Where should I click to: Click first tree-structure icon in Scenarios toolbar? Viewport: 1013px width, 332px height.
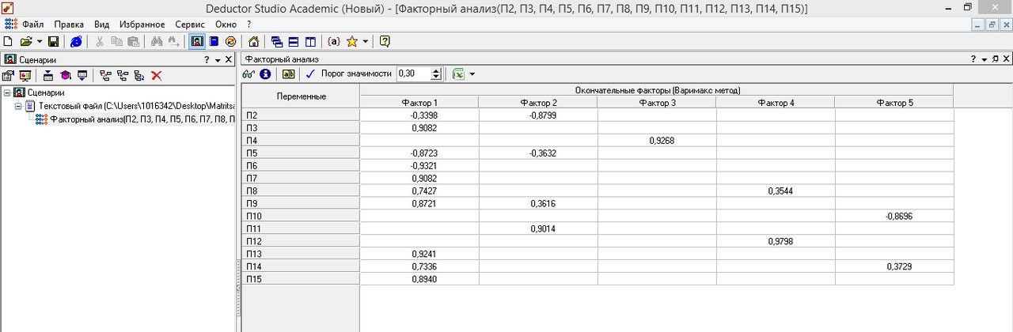[x=105, y=75]
